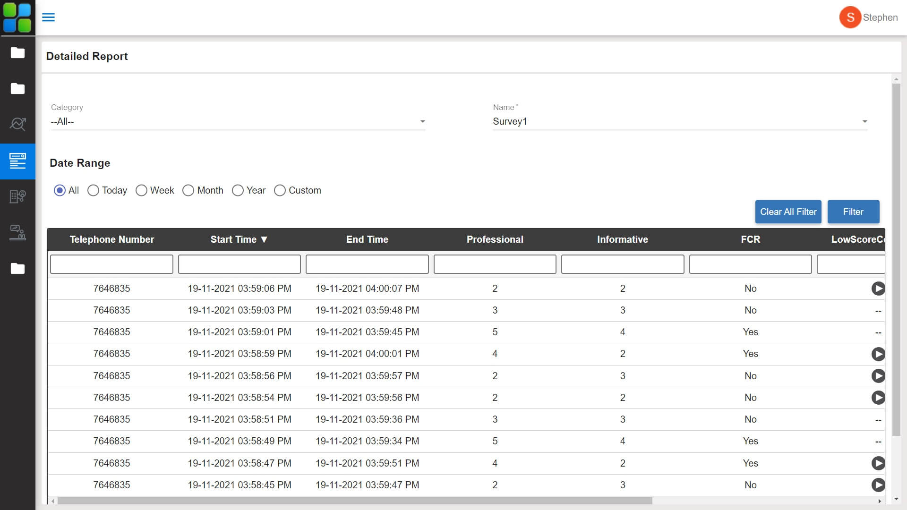Focus the LowScoreC filter input
907x510 pixels.
[851, 264]
